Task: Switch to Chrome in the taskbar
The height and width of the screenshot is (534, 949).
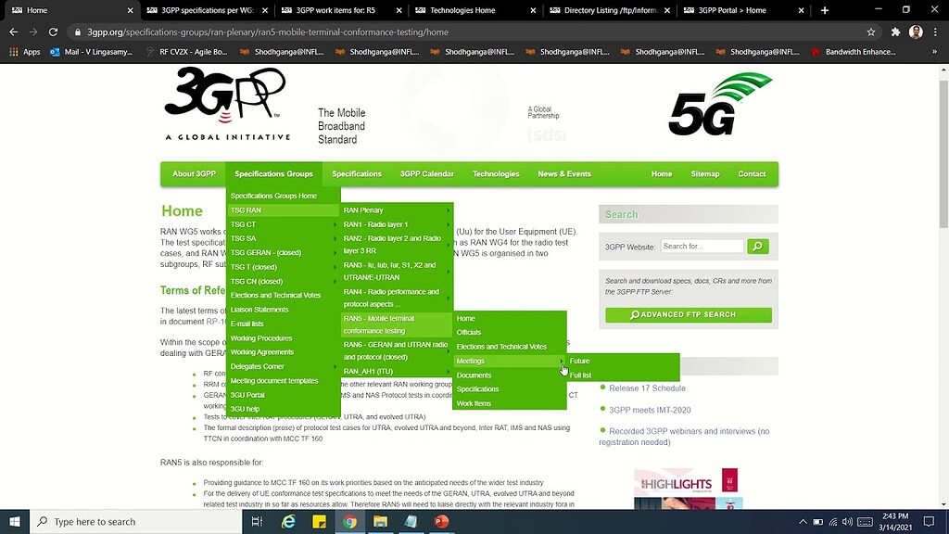Action: (x=349, y=521)
